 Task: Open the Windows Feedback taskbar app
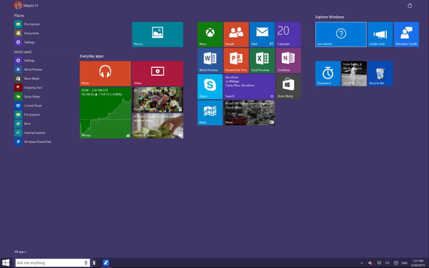106,263
